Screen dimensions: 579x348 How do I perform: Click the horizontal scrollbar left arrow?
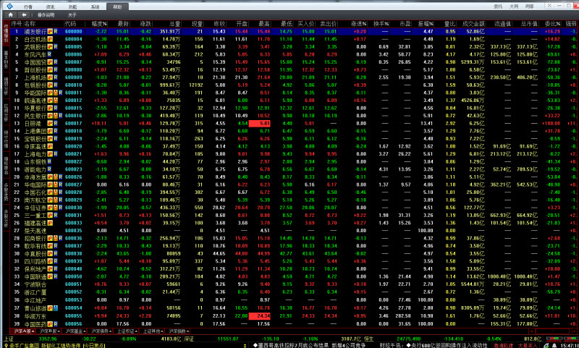(532, 331)
